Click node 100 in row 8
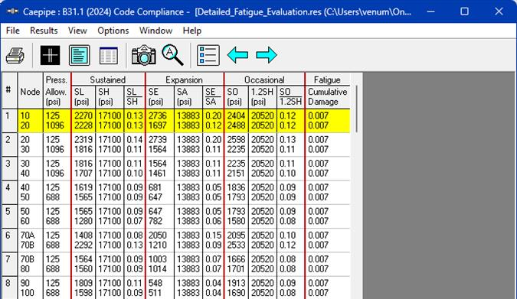The width and height of the screenshot is (517, 299). pyautogui.click(x=27, y=293)
